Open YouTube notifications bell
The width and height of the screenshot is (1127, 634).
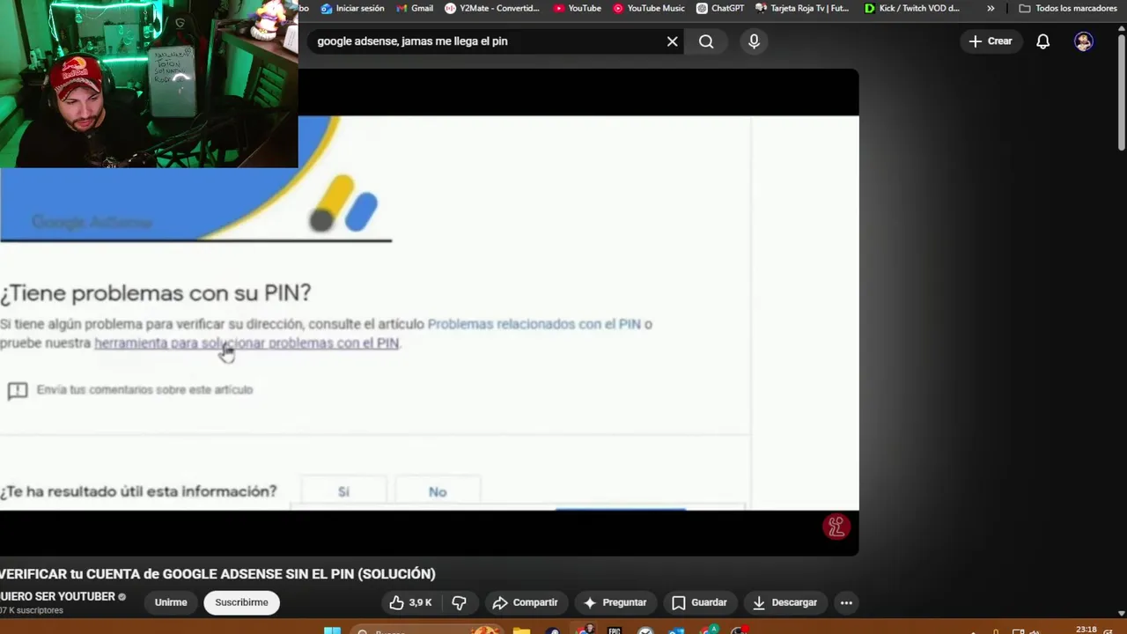point(1042,41)
